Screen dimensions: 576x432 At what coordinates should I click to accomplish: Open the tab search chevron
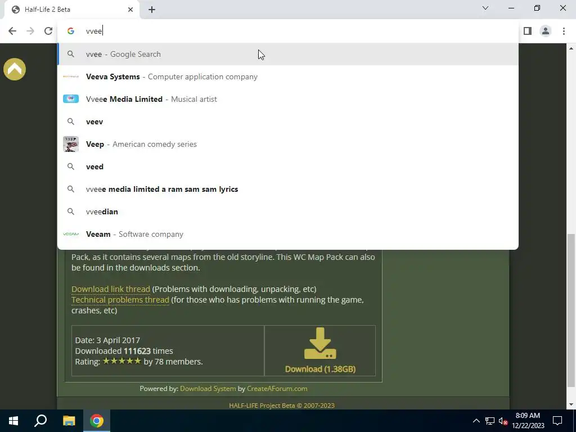click(x=485, y=8)
